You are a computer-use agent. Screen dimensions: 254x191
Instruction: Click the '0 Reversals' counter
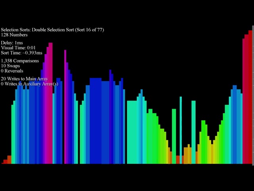click(x=12, y=71)
